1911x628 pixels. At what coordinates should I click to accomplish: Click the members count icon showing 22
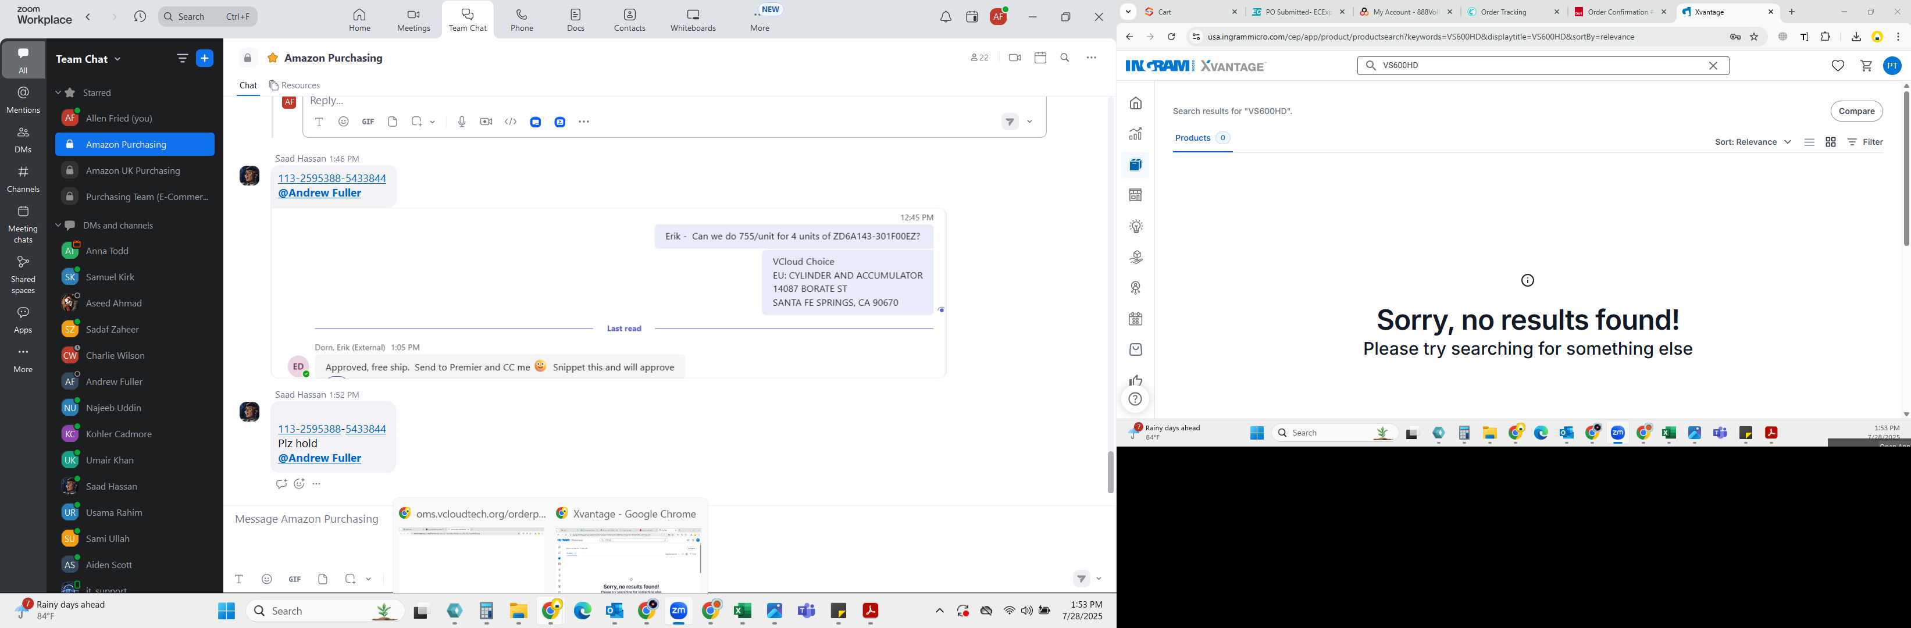(x=979, y=58)
